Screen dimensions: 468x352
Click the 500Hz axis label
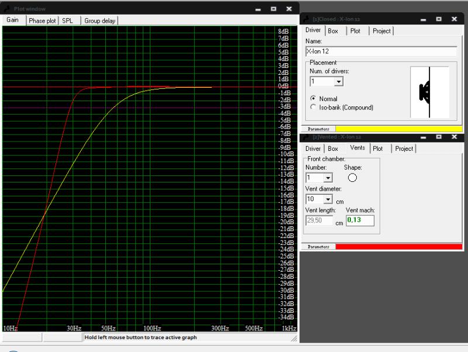tap(254, 329)
